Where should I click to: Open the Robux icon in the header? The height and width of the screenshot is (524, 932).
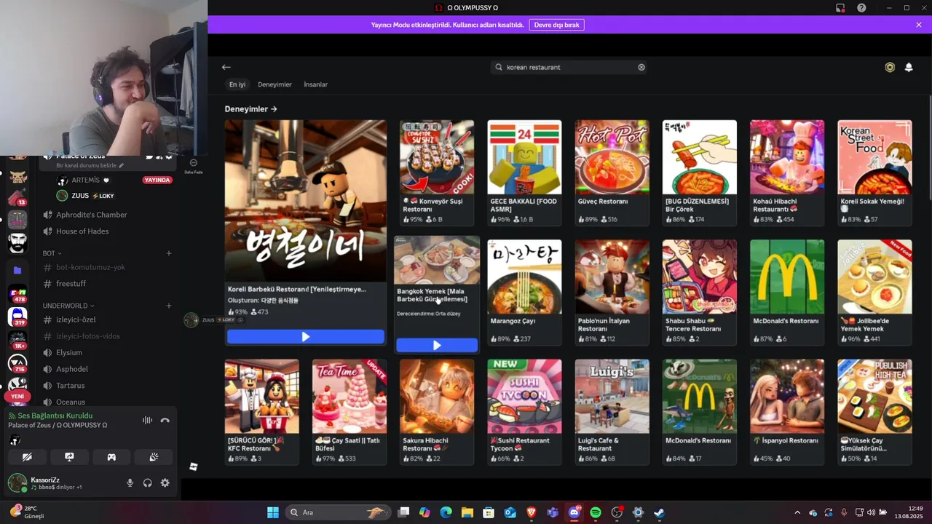[x=890, y=67]
